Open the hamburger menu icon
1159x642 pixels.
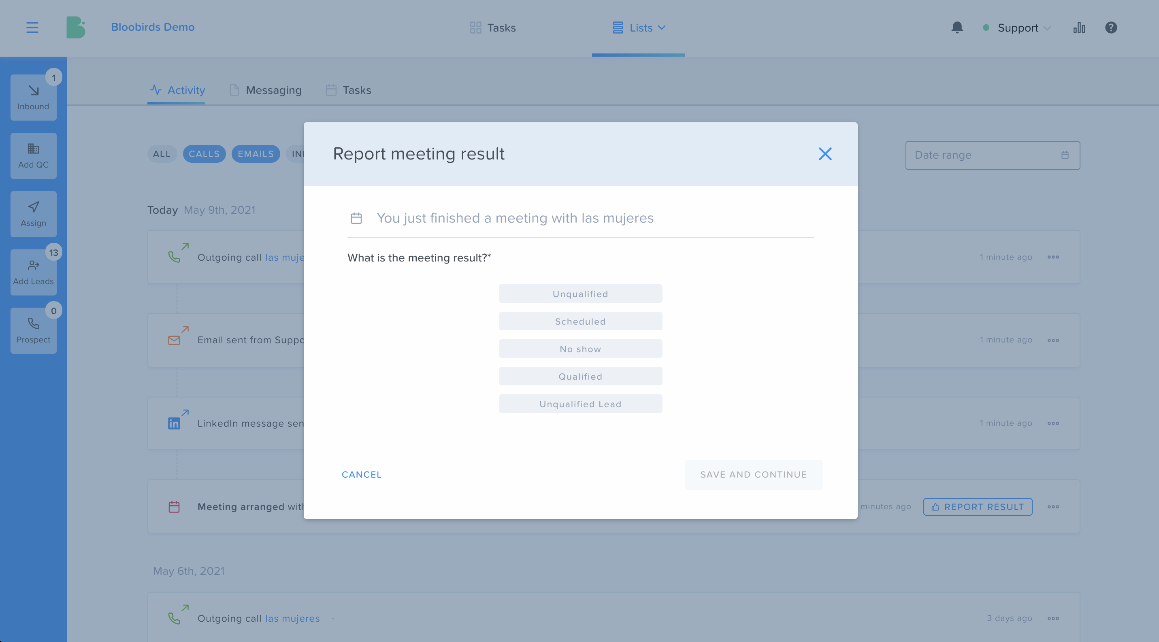click(32, 28)
